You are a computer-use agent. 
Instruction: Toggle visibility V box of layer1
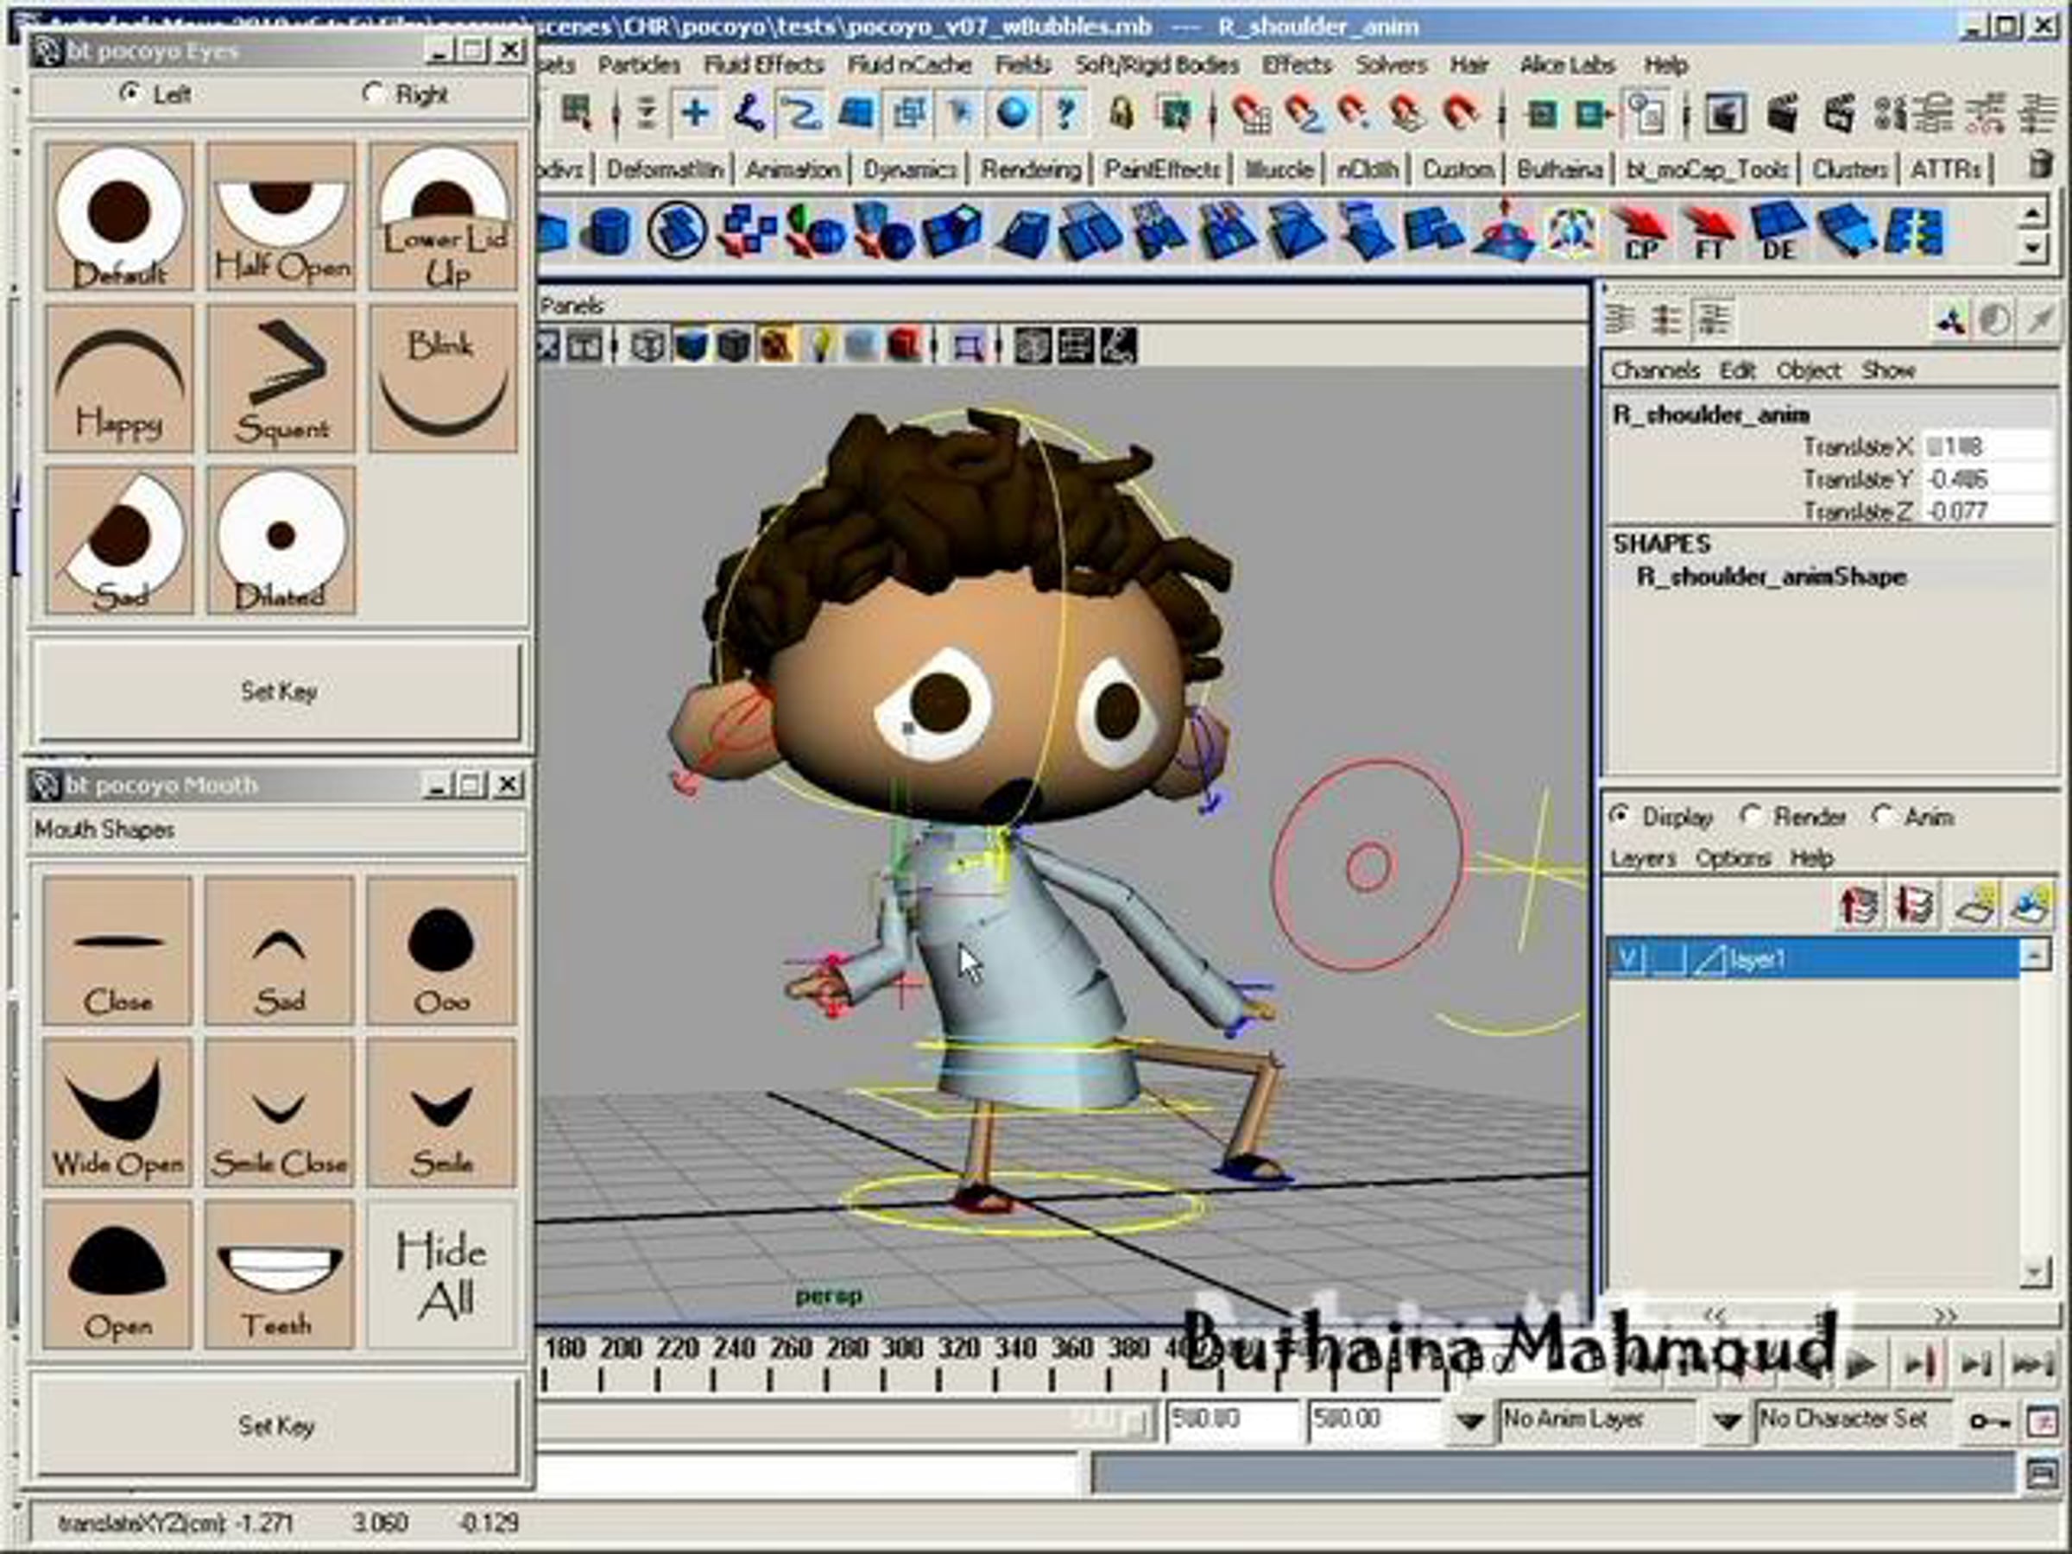tap(1628, 958)
